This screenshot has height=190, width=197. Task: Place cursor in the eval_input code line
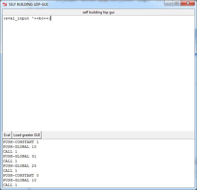click(27, 18)
